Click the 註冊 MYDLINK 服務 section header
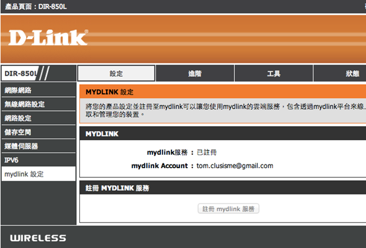 (117, 188)
